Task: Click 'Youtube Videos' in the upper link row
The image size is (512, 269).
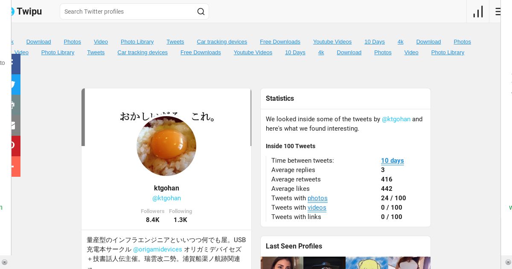Action: [332, 42]
